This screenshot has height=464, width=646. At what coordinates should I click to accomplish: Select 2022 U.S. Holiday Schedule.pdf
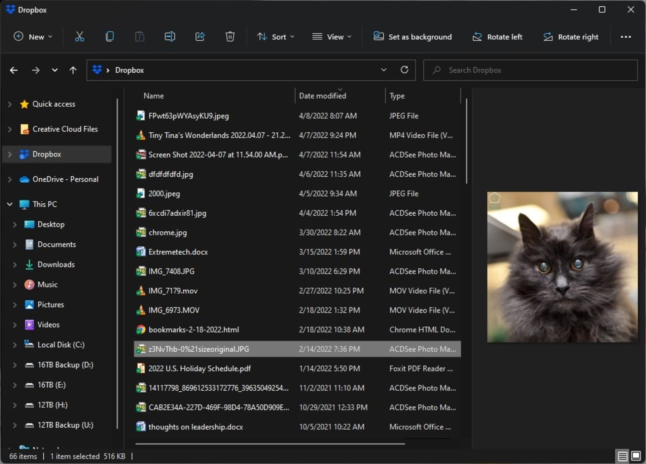click(x=200, y=368)
